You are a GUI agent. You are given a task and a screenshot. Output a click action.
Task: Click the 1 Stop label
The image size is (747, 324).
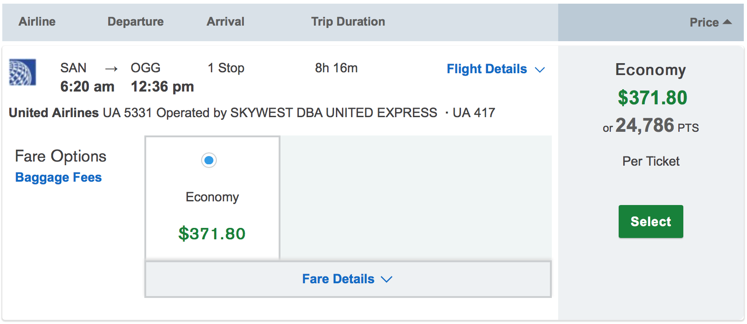tap(226, 68)
